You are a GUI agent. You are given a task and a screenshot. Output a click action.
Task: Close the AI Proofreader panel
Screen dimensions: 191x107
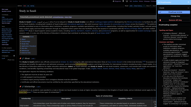point(188,2)
